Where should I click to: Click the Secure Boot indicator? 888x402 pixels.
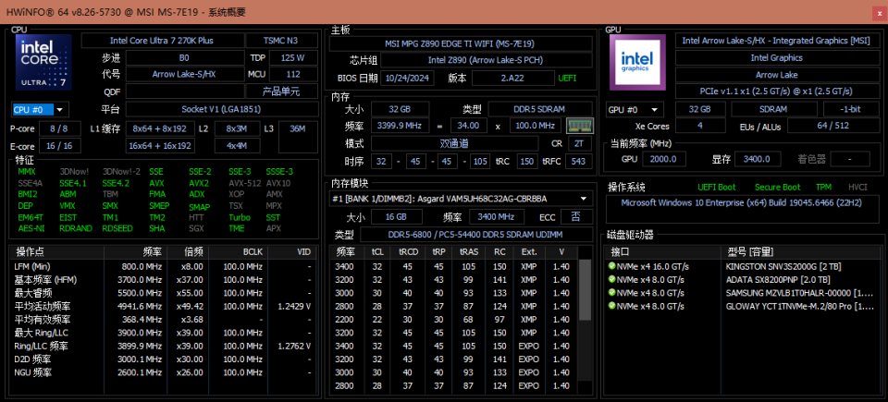[x=778, y=187]
